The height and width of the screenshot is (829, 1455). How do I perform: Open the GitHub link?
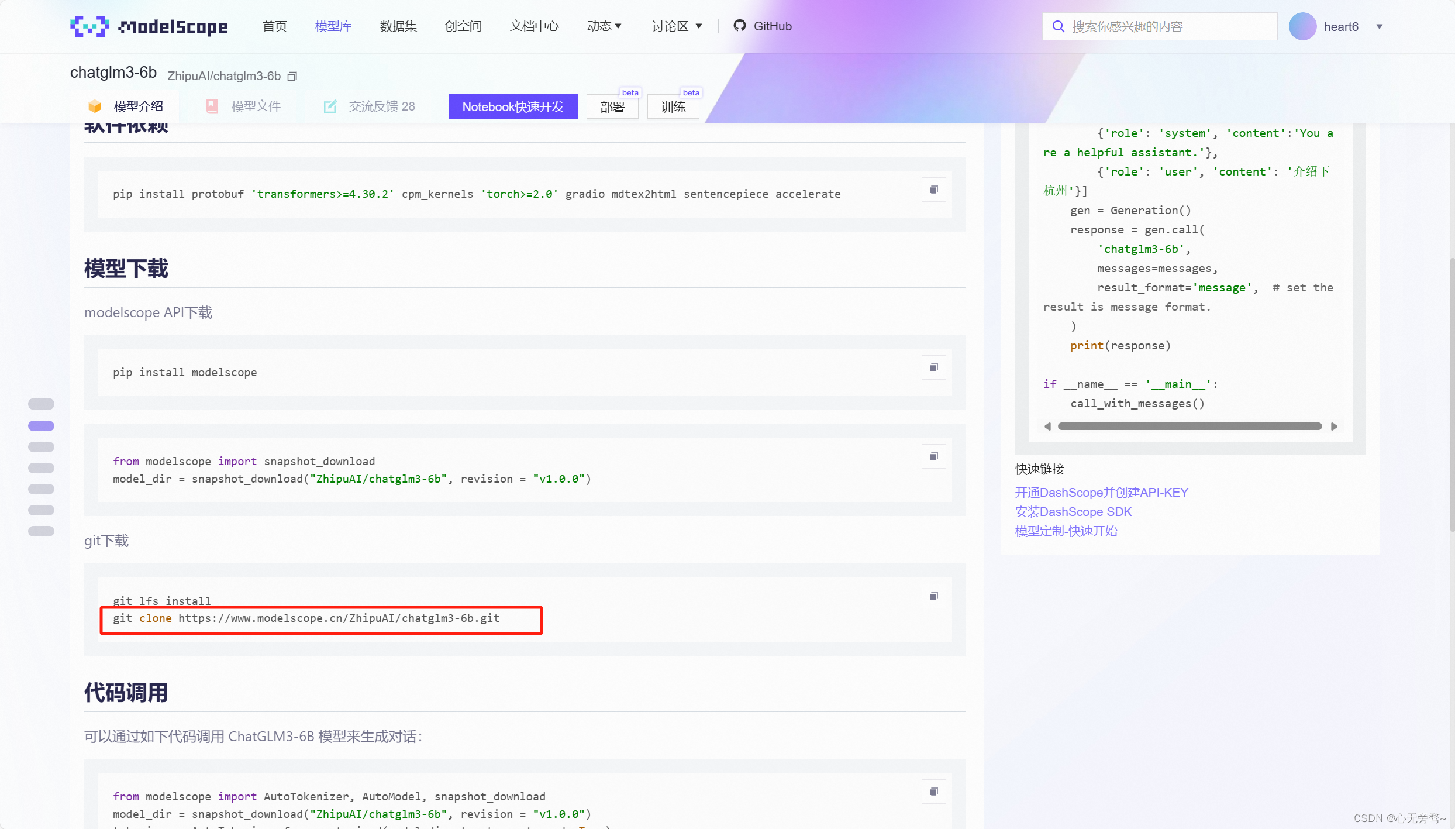click(763, 26)
